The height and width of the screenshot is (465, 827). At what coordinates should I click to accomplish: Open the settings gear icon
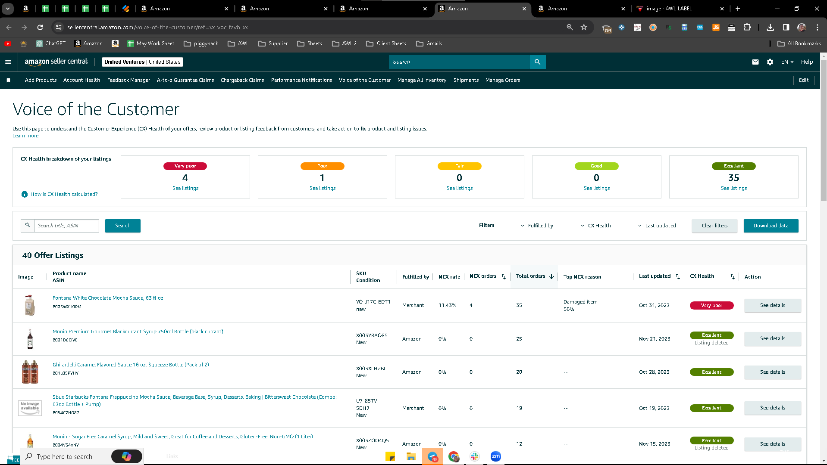tap(770, 62)
